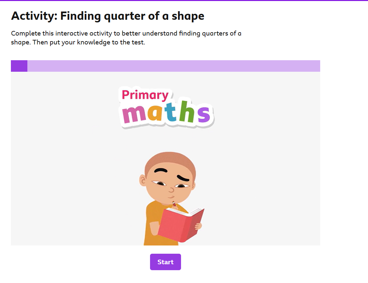
Task: Click the pink word Primary in logo
Action: (x=145, y=95)
